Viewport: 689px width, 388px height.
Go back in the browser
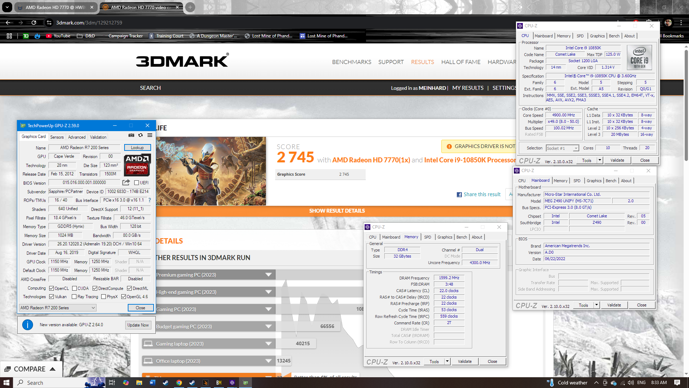8,23
